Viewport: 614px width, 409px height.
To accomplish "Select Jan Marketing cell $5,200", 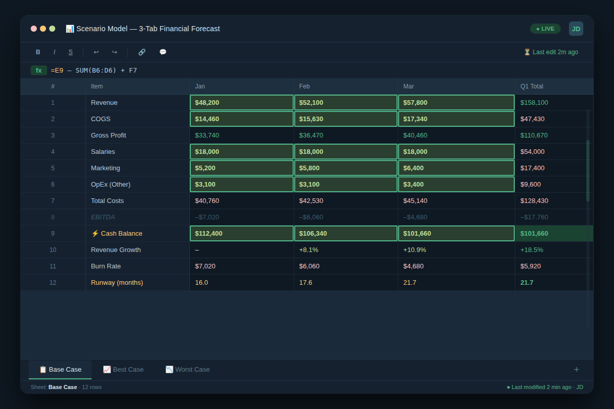I will 242,168.
